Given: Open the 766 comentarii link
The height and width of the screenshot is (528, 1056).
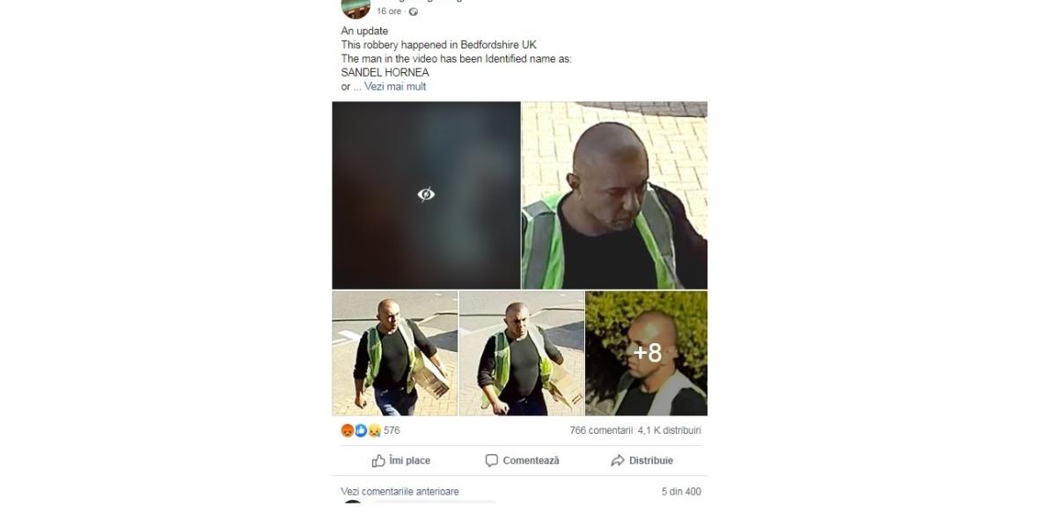Looking at the screenshot, I should (x=601, y=430).
